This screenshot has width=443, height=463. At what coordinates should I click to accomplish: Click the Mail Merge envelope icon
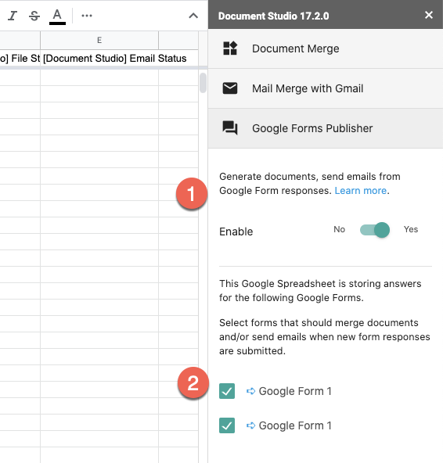pos(230,88)
